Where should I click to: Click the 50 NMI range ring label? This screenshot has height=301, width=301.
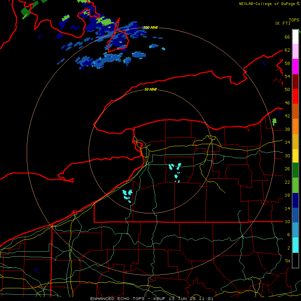(150, 89)
